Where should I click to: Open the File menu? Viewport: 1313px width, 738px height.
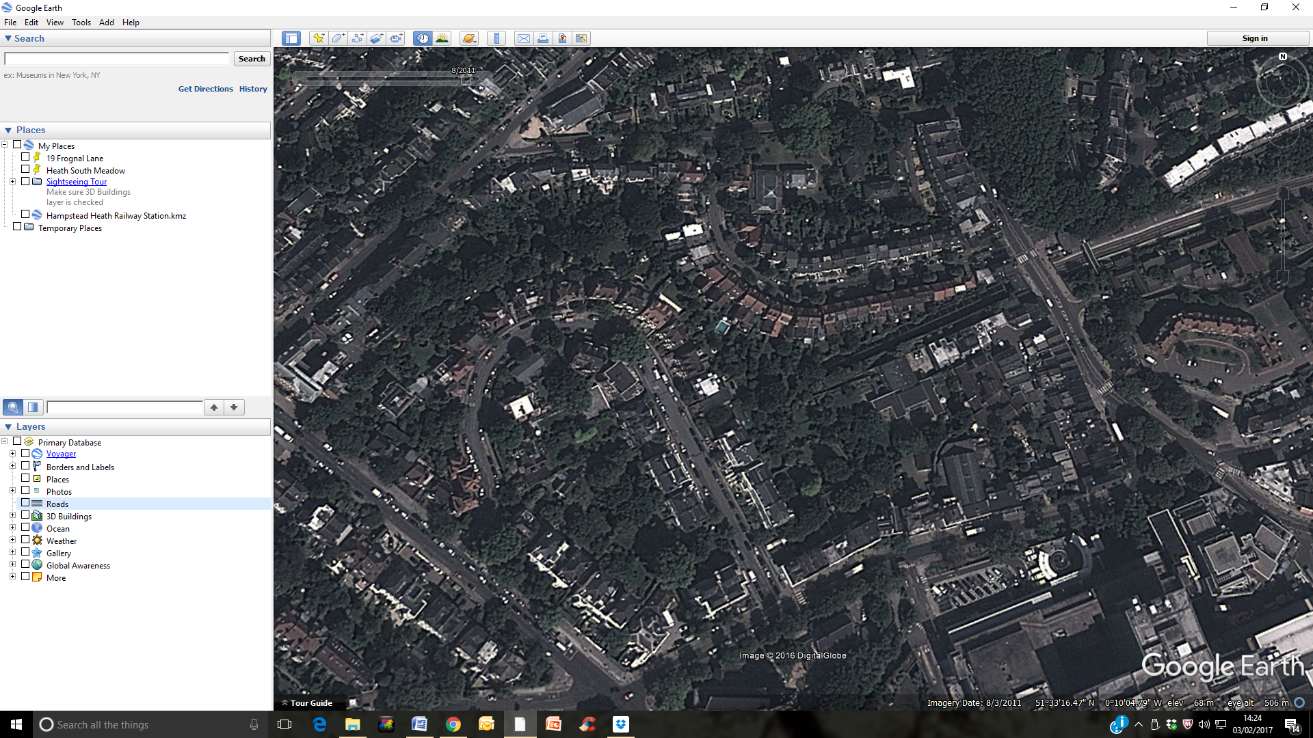point(10,22)
